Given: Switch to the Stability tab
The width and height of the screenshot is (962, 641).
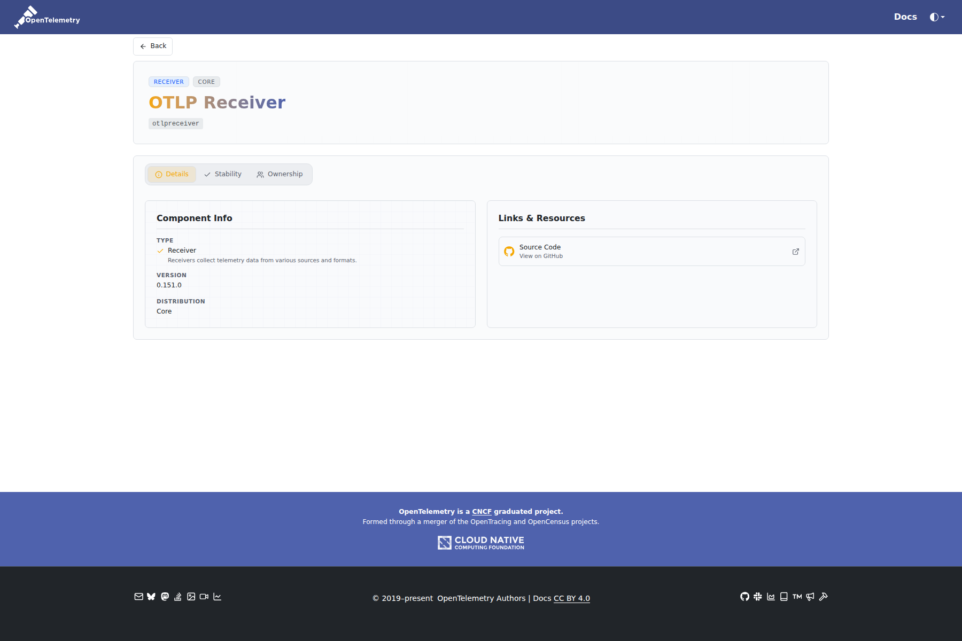Looking at the screenshot, I should click(x=223, y=174).
